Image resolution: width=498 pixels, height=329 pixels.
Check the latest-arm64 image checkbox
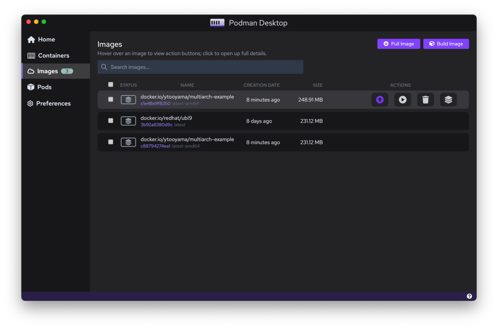point(110,99)
